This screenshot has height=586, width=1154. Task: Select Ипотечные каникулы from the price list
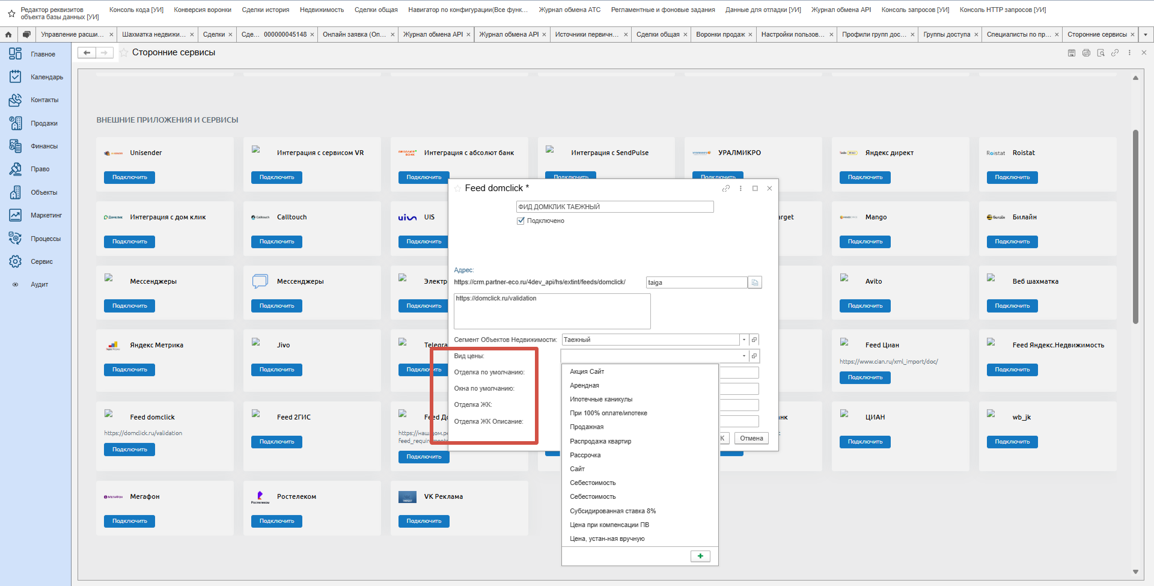601,399
